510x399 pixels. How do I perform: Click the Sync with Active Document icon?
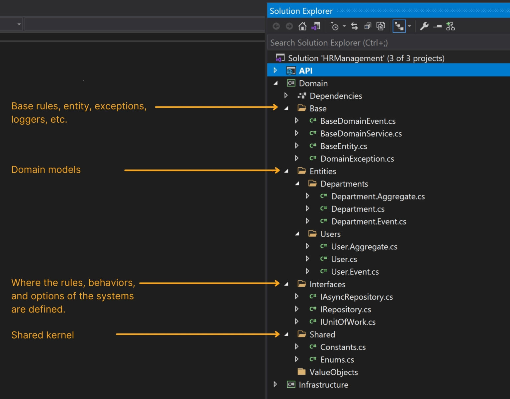[x=355, y=26]
